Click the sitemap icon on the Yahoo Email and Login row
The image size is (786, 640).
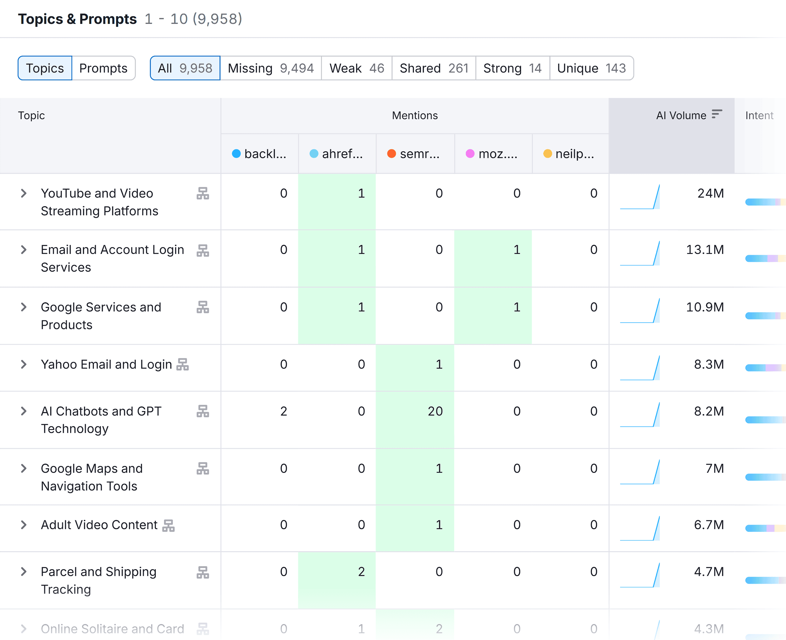click(183, 365)
